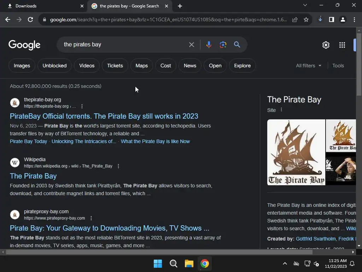
Task: Click the browser forward arrow
Action: (19, 20)
